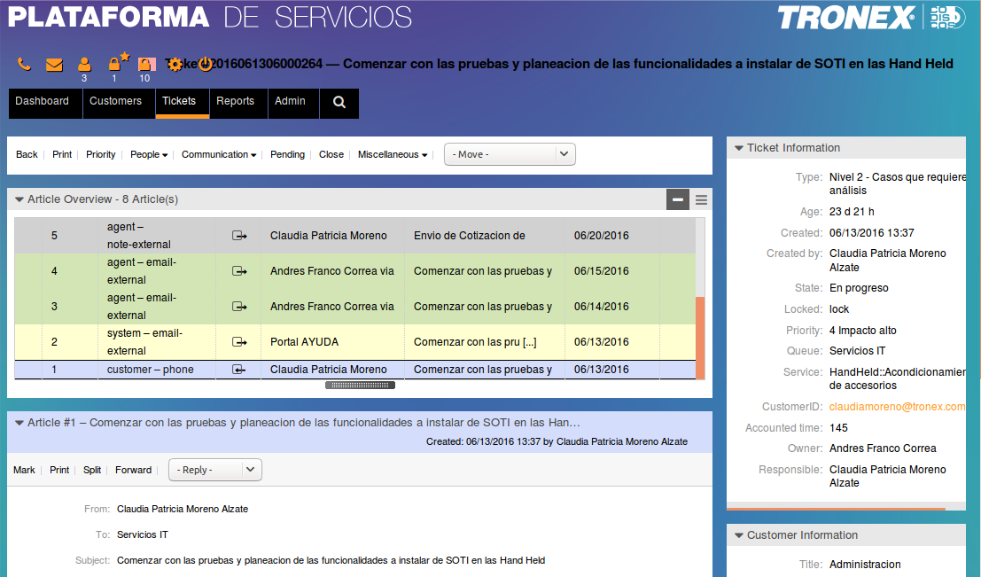Click outgoing direction icon for article 4
Screen dimensions: 981x577
tap(239, 271)
